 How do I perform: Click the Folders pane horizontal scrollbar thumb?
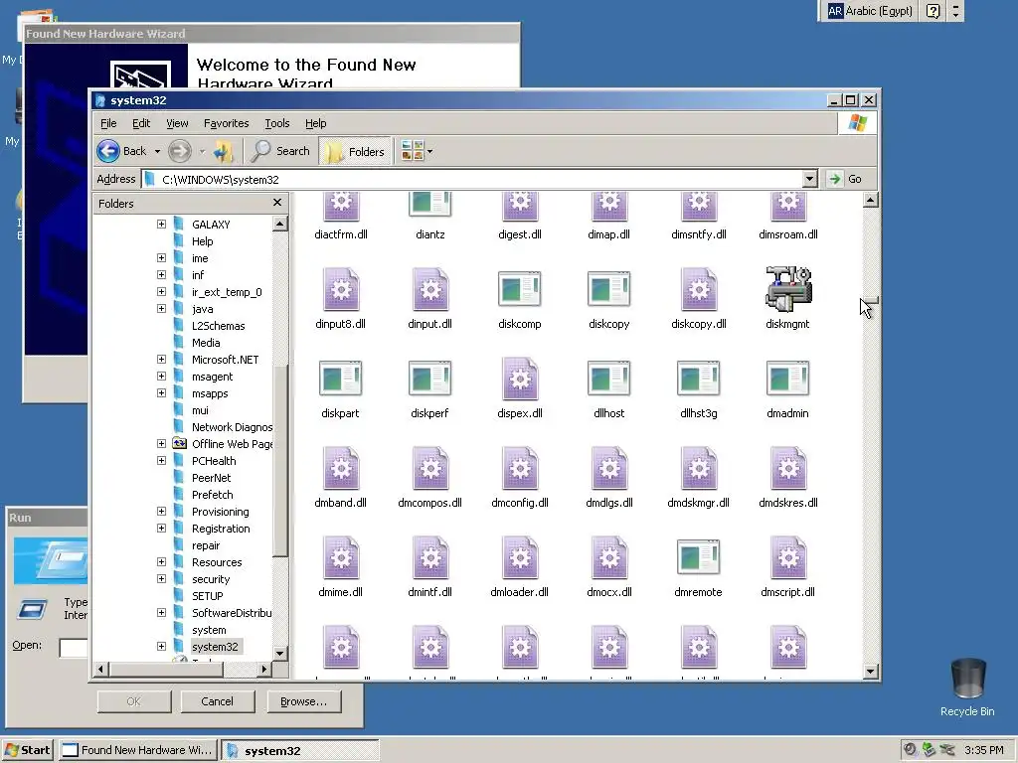click(166, 669)
